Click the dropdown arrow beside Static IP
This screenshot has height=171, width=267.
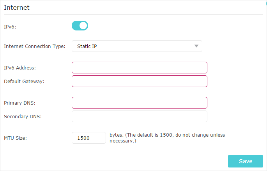pos(196,46)
